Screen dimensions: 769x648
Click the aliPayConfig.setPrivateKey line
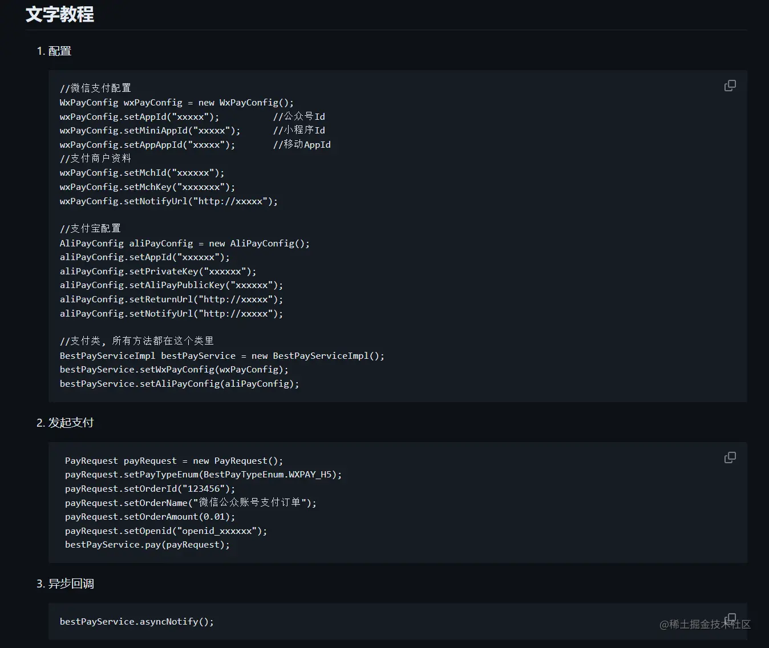coord(158,271)
